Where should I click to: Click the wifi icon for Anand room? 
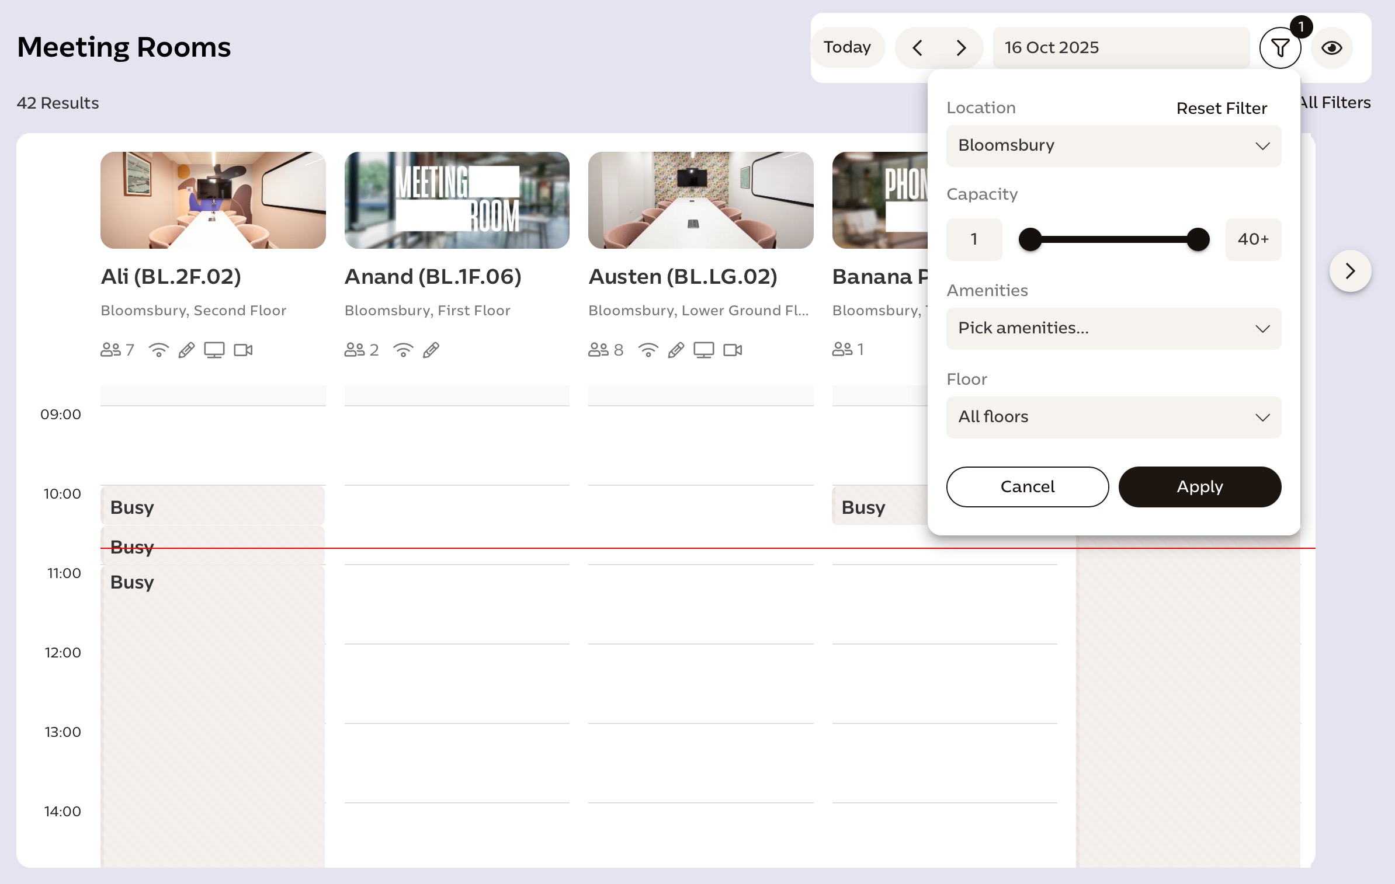(x=403, y=350)
